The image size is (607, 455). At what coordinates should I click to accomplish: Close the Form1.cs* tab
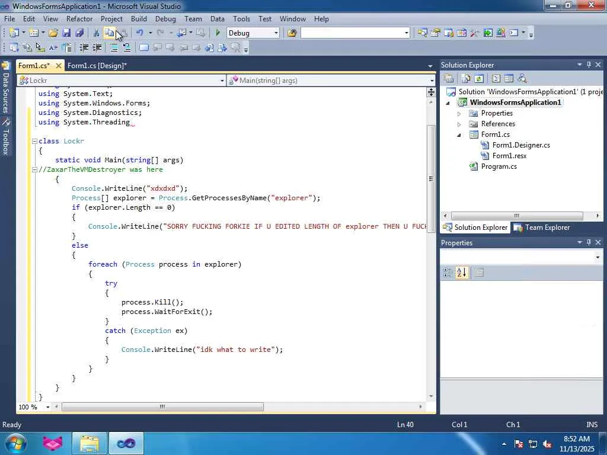(x=59, y=65)
